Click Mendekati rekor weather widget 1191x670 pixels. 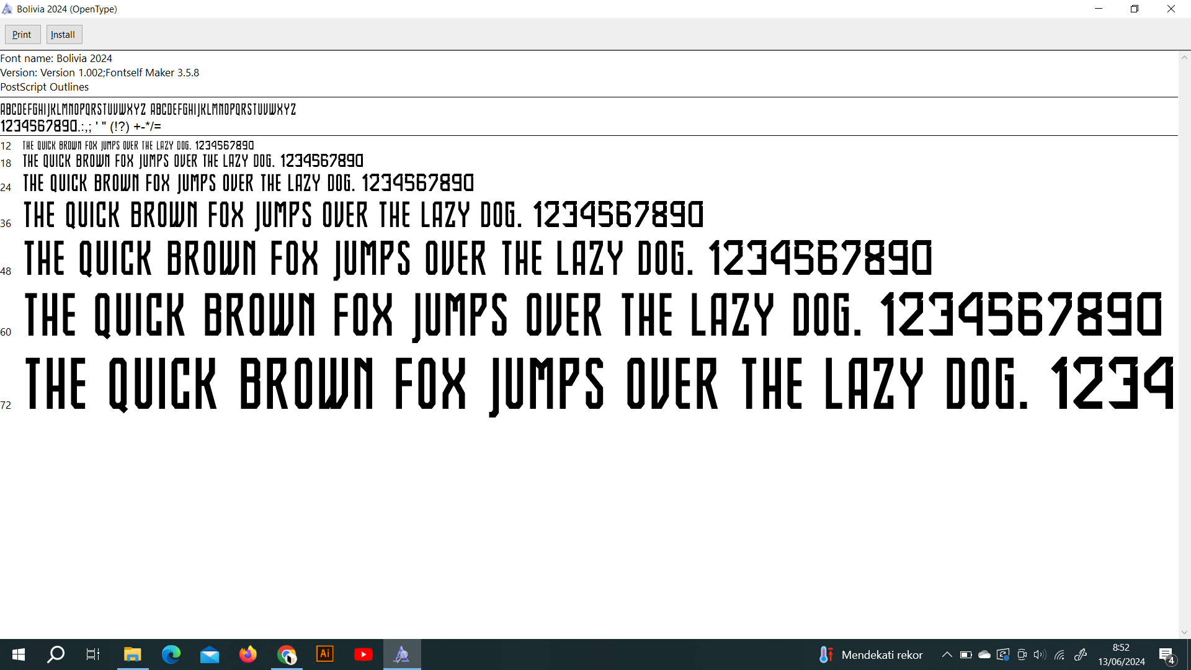coord(870,654)
